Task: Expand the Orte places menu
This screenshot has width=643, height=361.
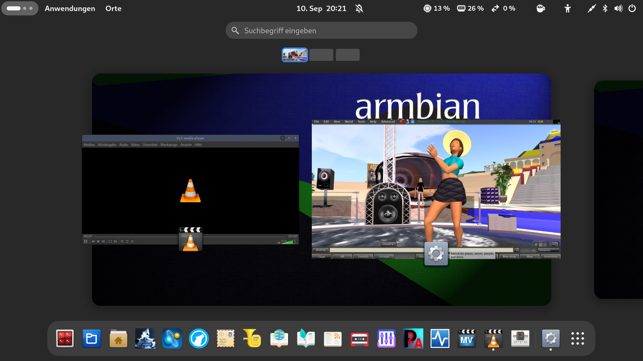Action: [x=113, y=8]
